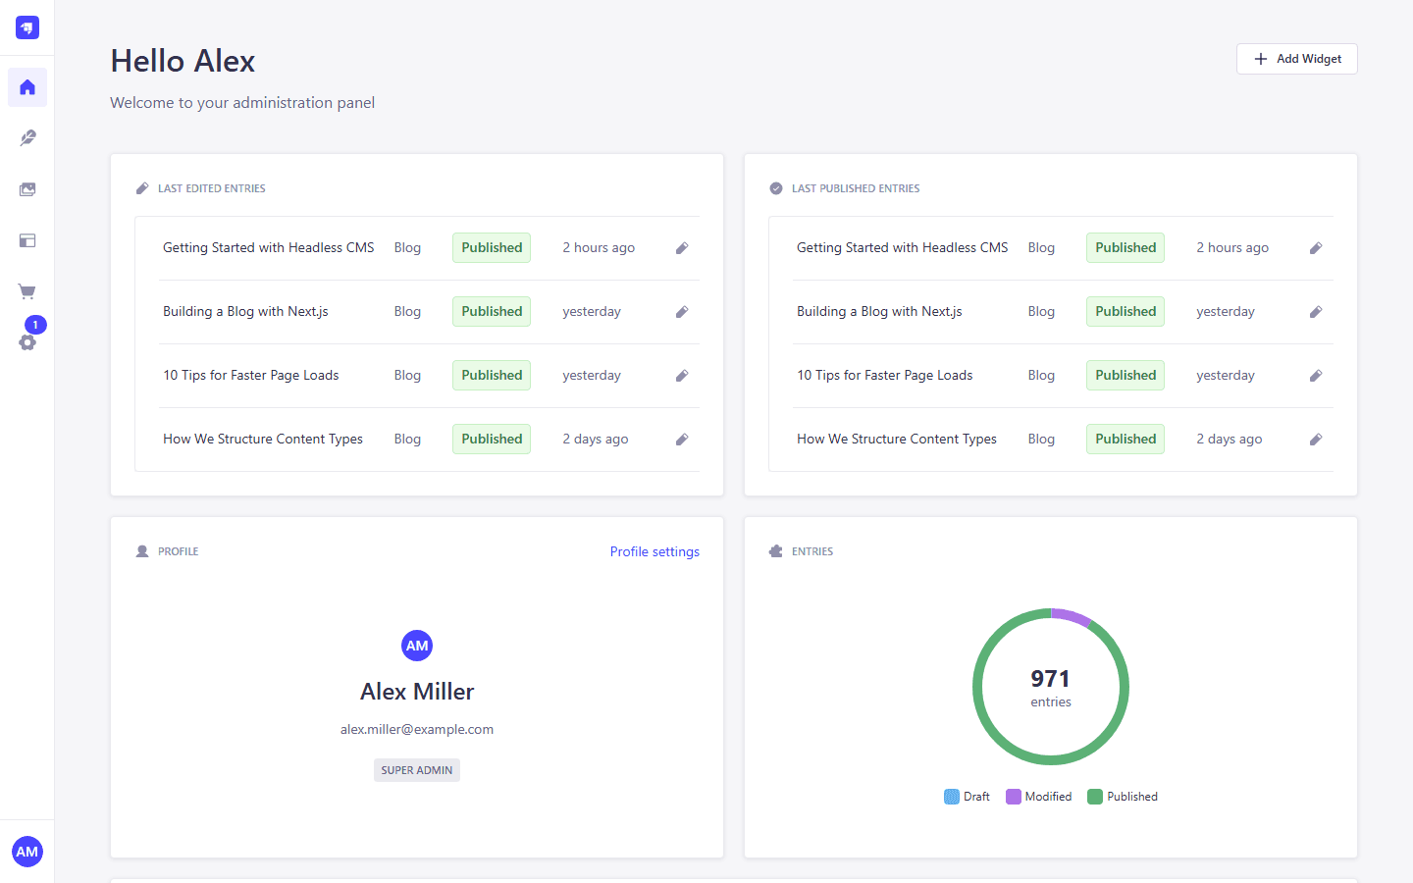Open 'Building a Blog with Next.js' in Last Edited

click(245, 312)
